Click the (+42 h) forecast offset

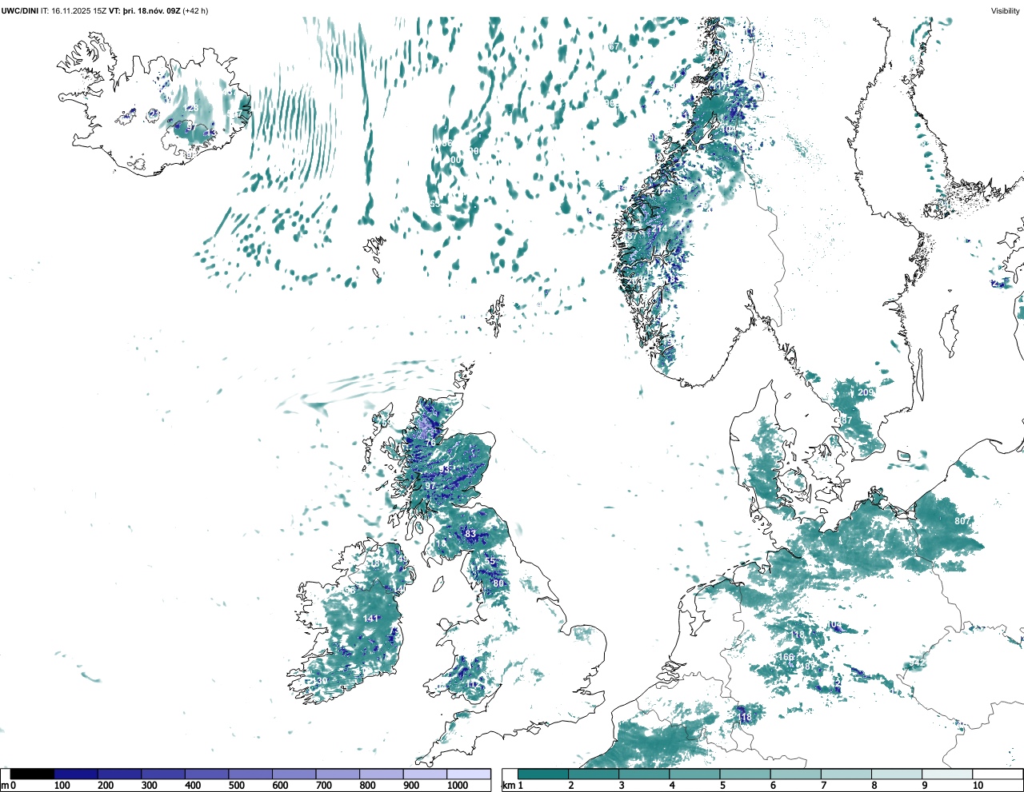click(x=196, y=11)
